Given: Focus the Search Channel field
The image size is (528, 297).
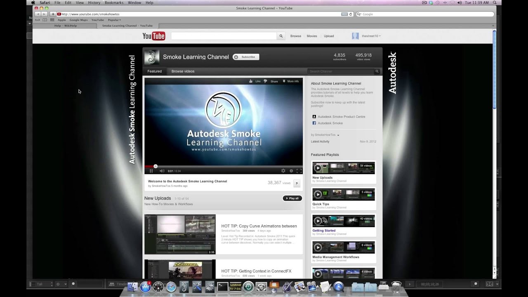Looking at the screenshot, I should tap(341, 71).
